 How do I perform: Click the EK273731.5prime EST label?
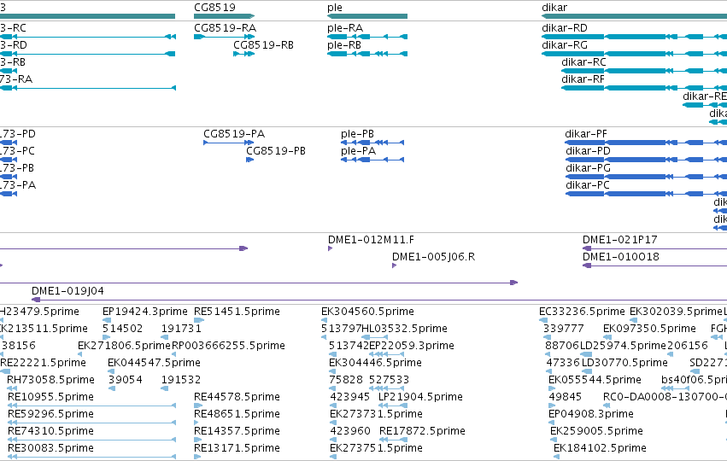(x=376, y=414)
